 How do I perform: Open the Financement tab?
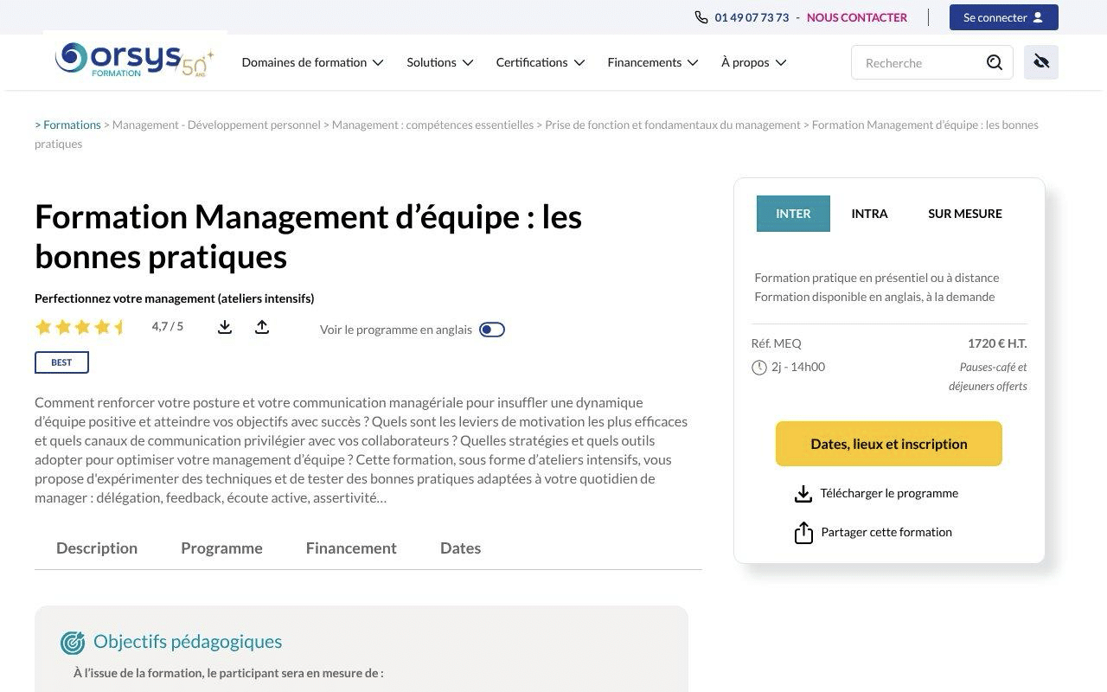(351, 548)
